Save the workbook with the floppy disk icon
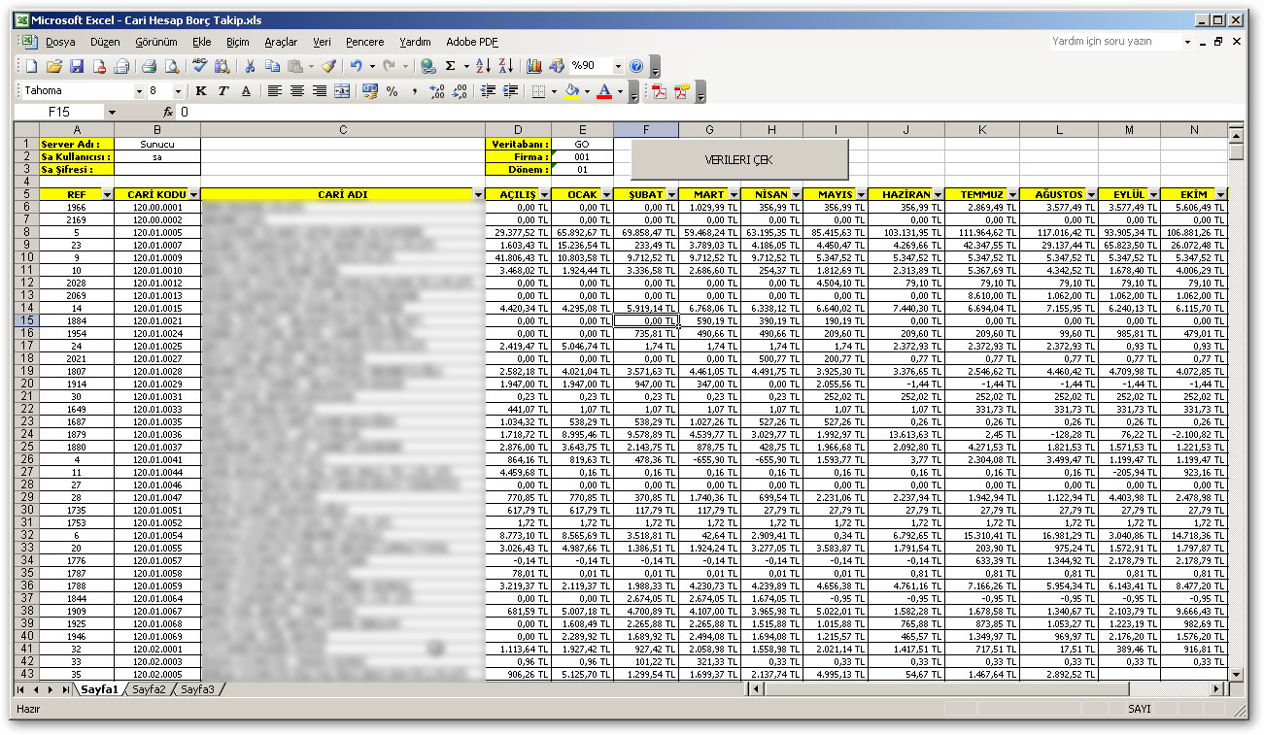Viewport: 1264px width, 735px height. click(76, 66)
